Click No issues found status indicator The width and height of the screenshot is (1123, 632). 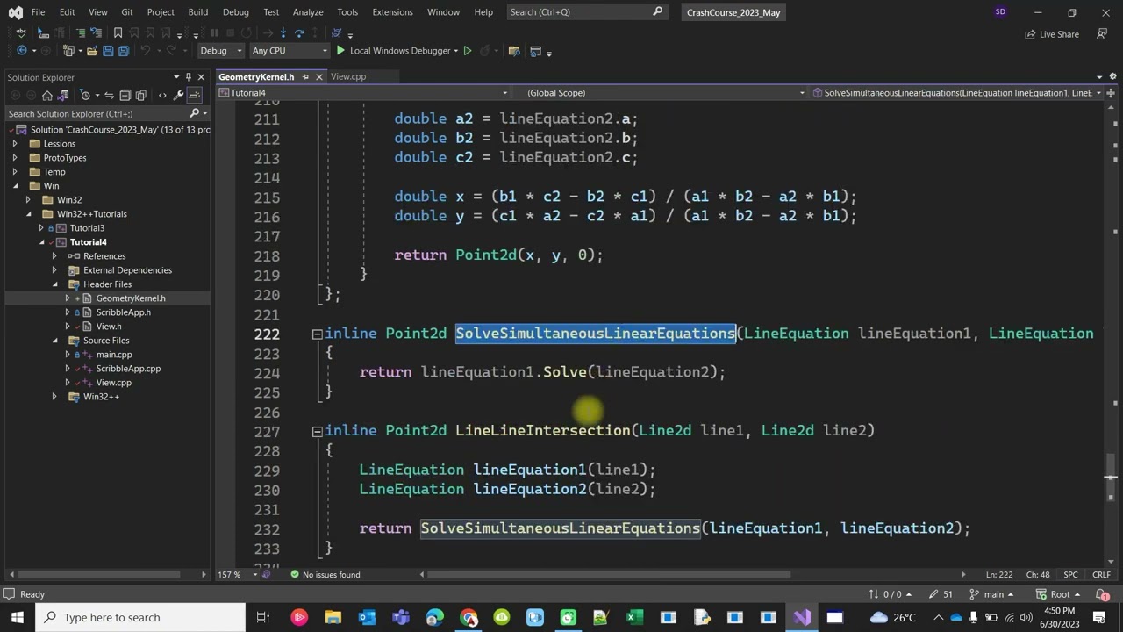tap(325, 575)
